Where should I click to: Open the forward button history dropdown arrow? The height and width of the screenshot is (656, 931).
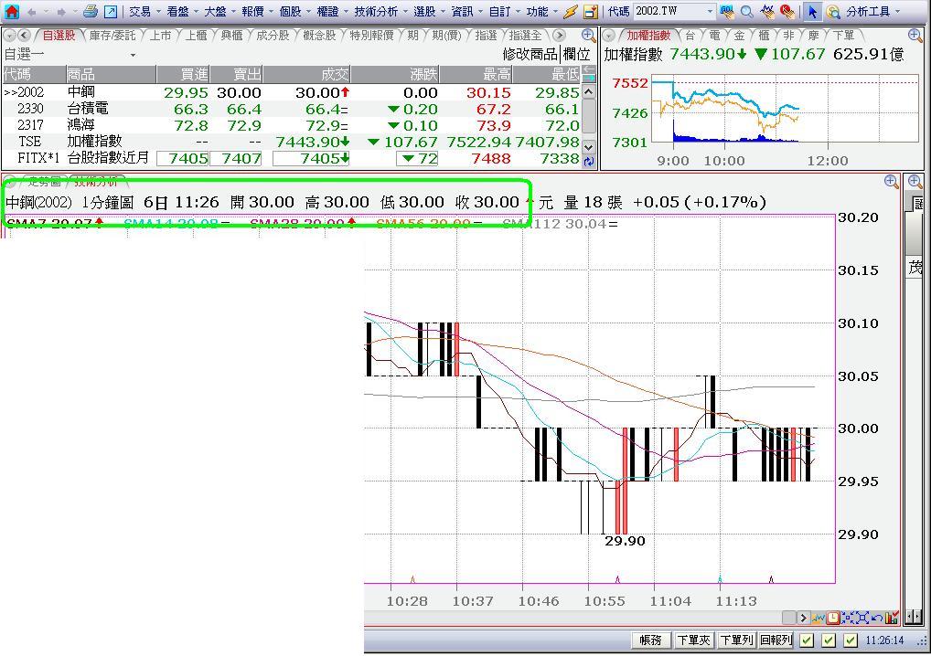coord(74,12)
